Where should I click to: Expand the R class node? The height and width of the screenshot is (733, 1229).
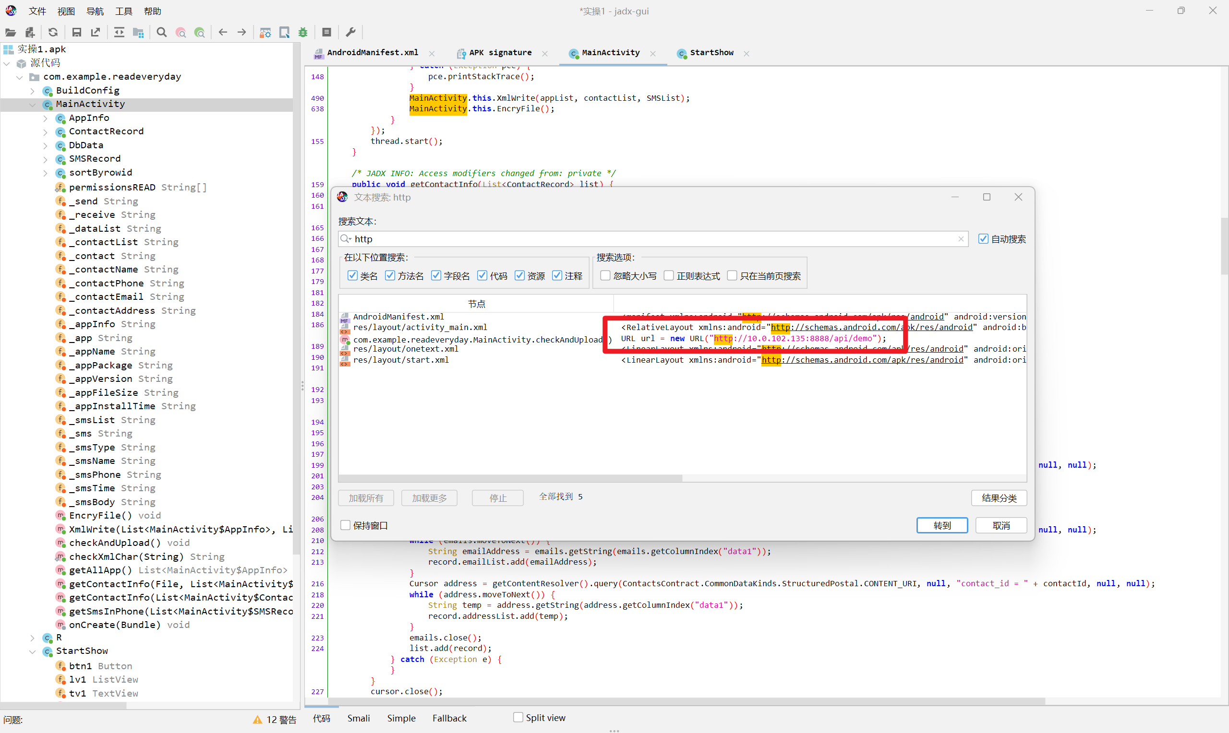(x=33, y=638)
